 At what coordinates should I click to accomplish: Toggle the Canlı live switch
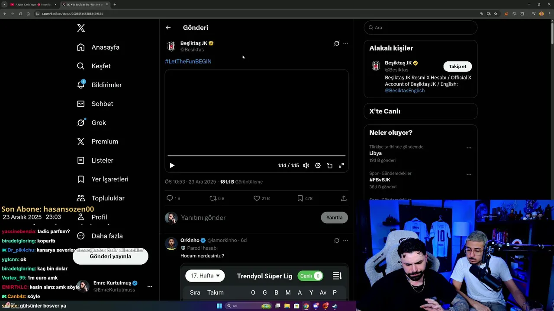pyautogui.click(x=310, y=276)
